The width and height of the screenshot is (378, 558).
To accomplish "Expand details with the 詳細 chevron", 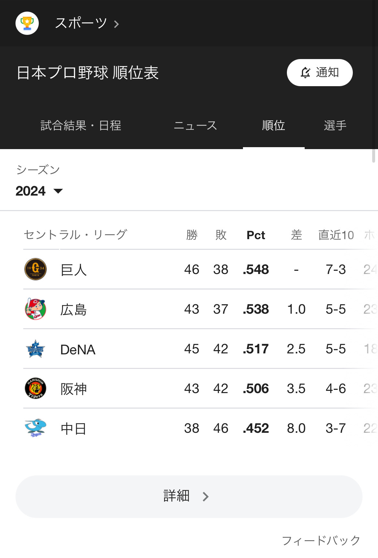I will (205, 497).
